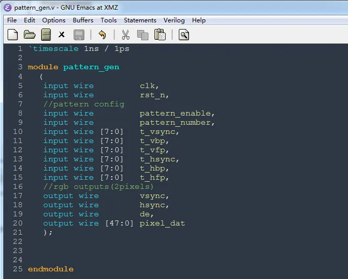
Task: Click the Cut scissors icon
Action: tap(125, 35)
